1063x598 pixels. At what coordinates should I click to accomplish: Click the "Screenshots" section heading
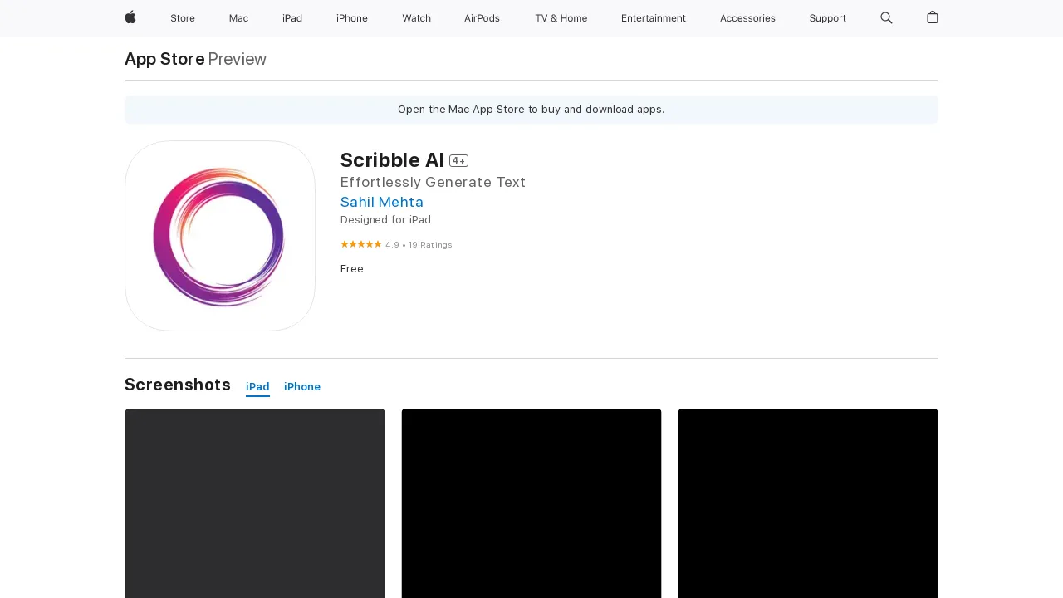[x=178, y=385]
